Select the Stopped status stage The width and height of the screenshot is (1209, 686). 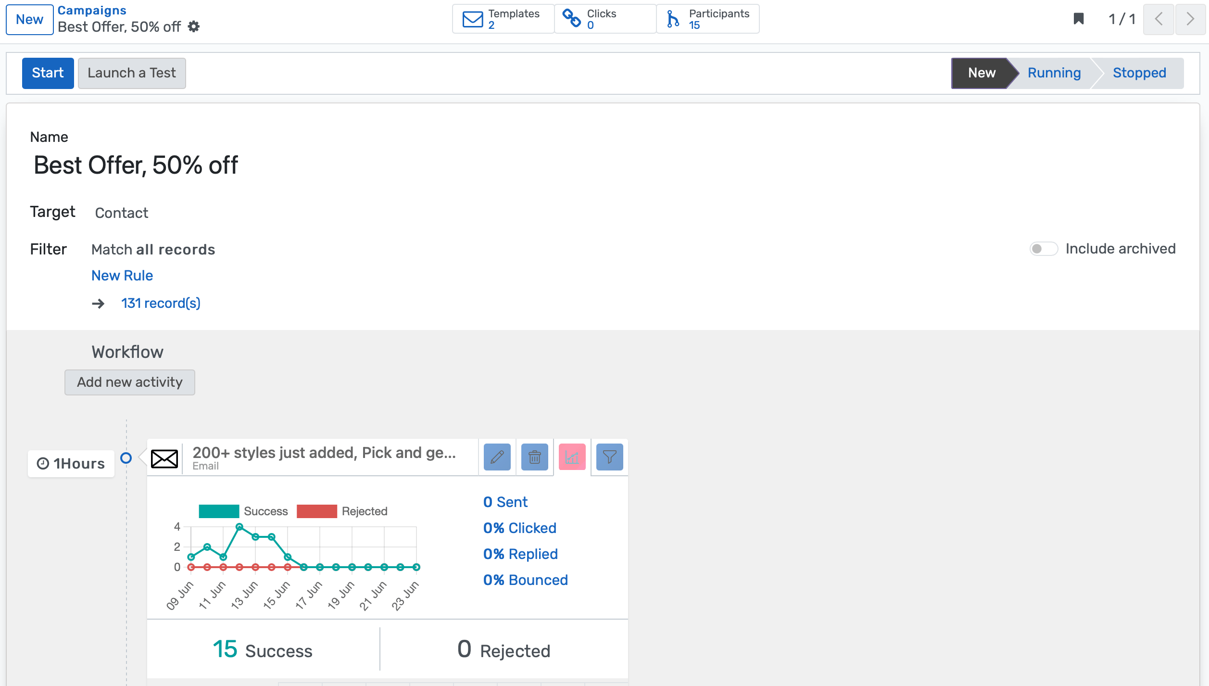click(x=1139, y=73)
